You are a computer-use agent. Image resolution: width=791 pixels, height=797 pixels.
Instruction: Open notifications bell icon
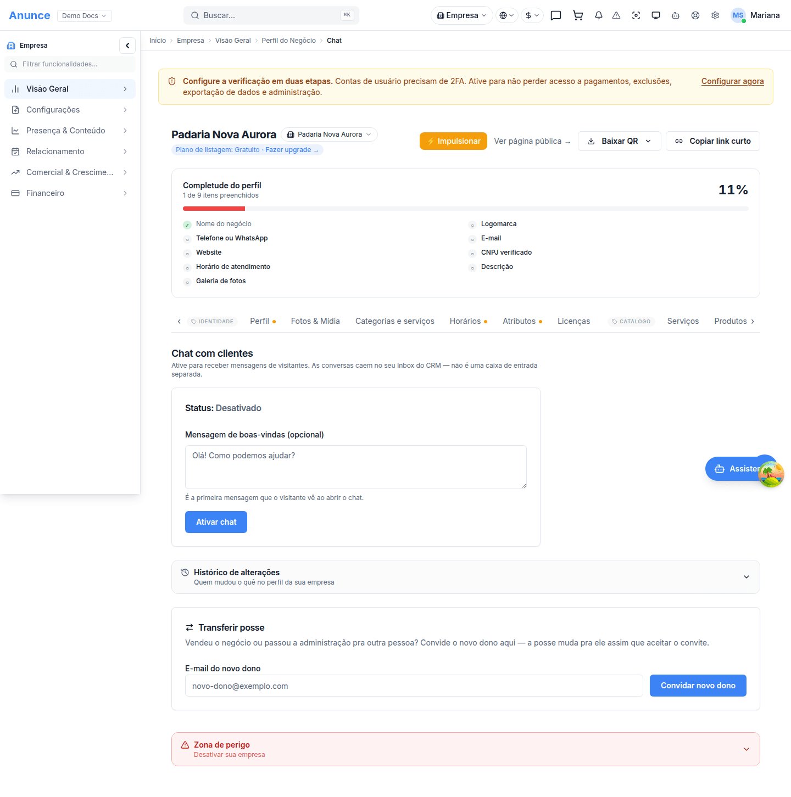click(599, 15)
